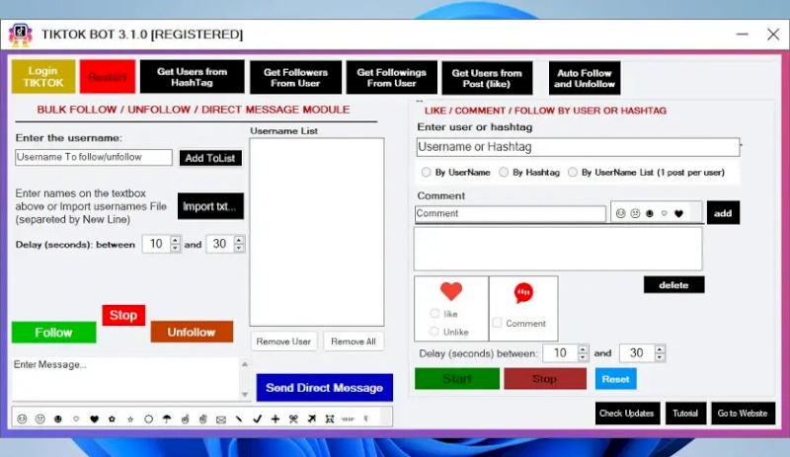Insert smiley emoji in comment emoji bar
The height and width of the screenshot is (457, 790).
621,213
